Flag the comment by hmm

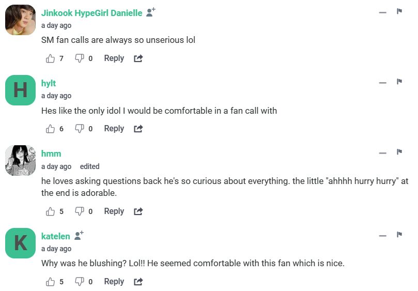pos(399,152)
